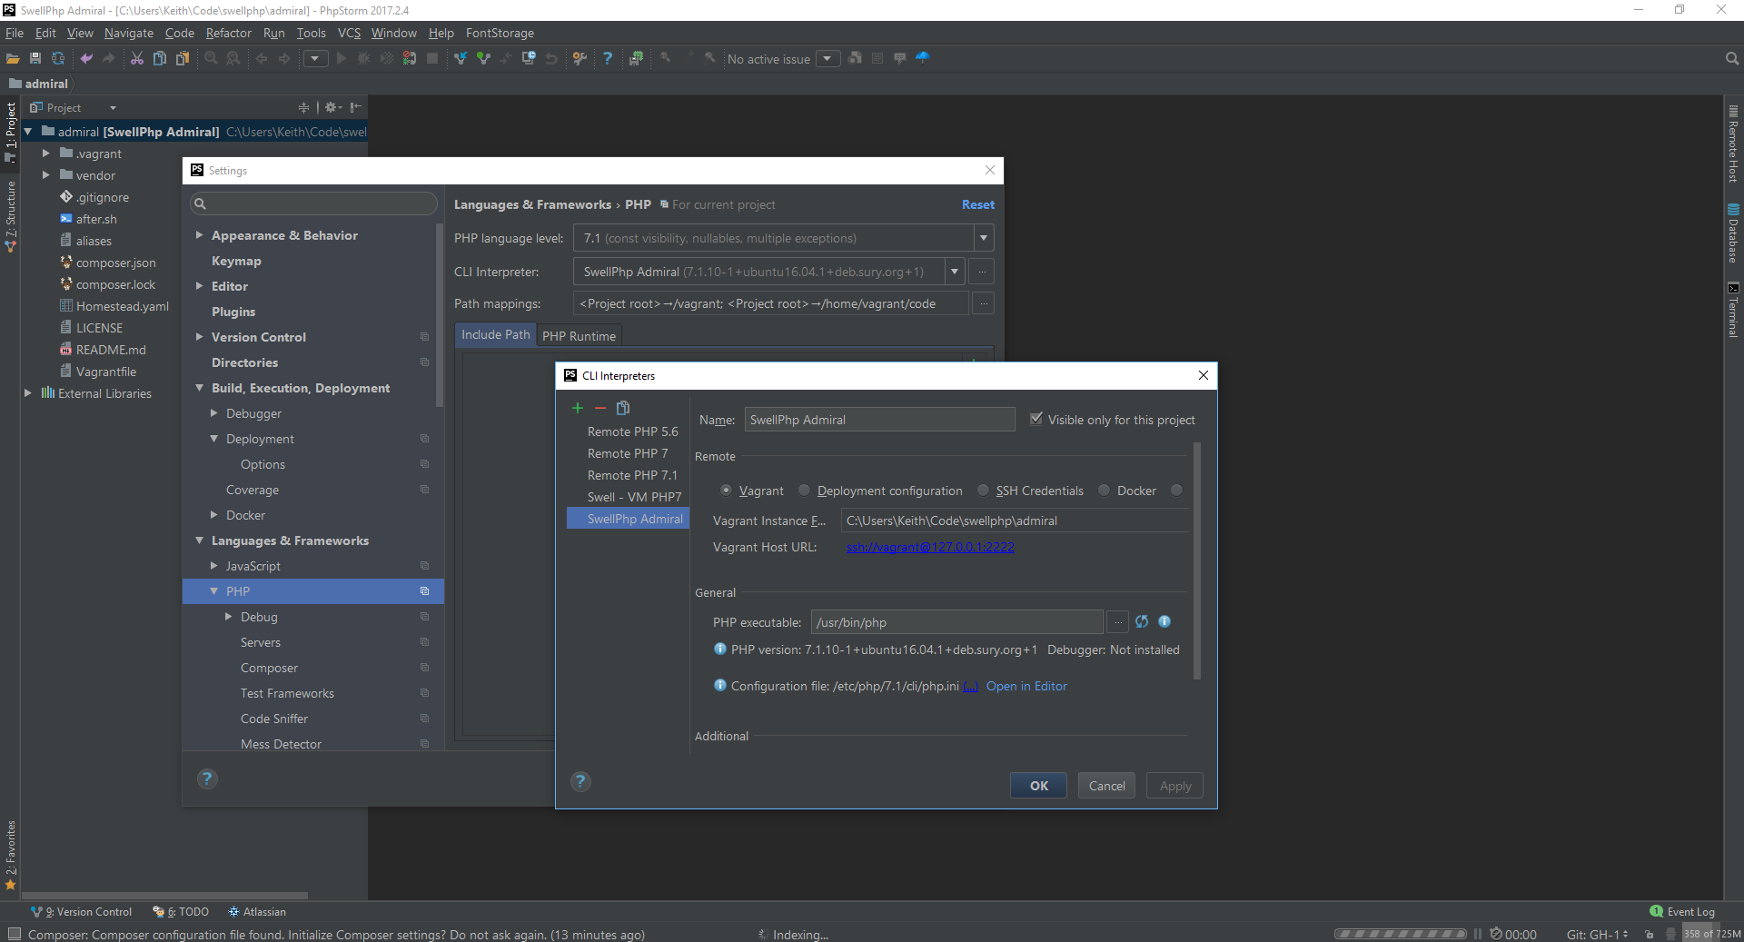Switch to Include Path tab
The image size is (1744, 942).
495,335
